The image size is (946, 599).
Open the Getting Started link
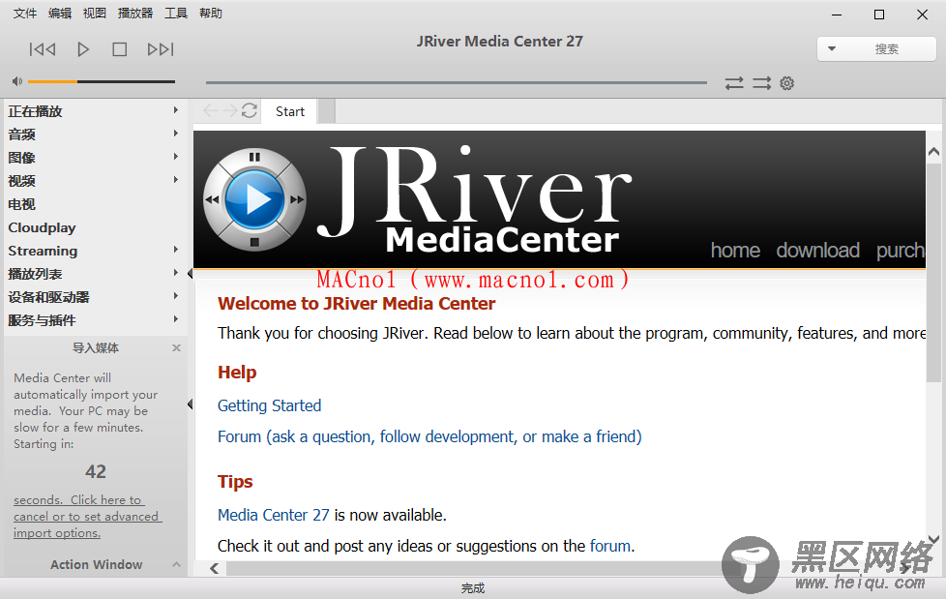tap(269, 405)
